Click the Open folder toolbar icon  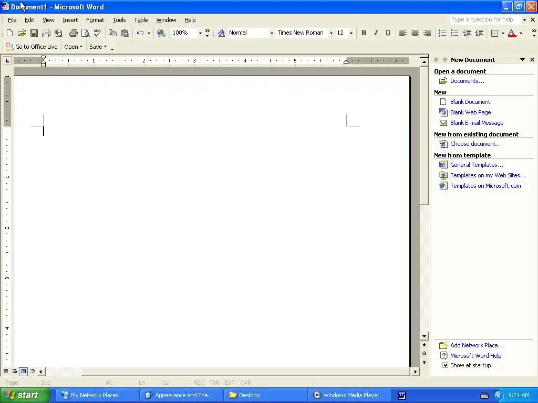pyautogui.click(x=22, y=33)
